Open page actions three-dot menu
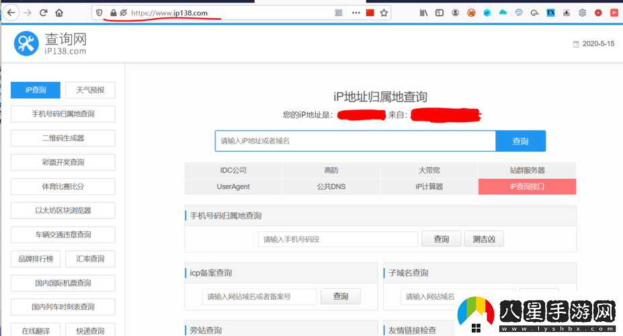The width and height of the screenshot is (623, 336). pos(356,13)
